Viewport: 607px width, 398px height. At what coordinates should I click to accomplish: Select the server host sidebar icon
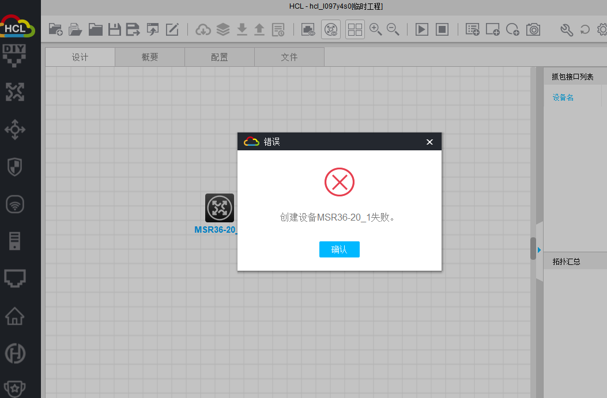tap(15, 241)
